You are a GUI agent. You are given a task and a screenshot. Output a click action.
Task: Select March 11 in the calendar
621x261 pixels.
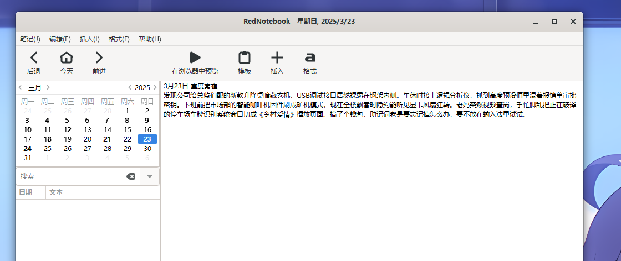tap(48, 129)
